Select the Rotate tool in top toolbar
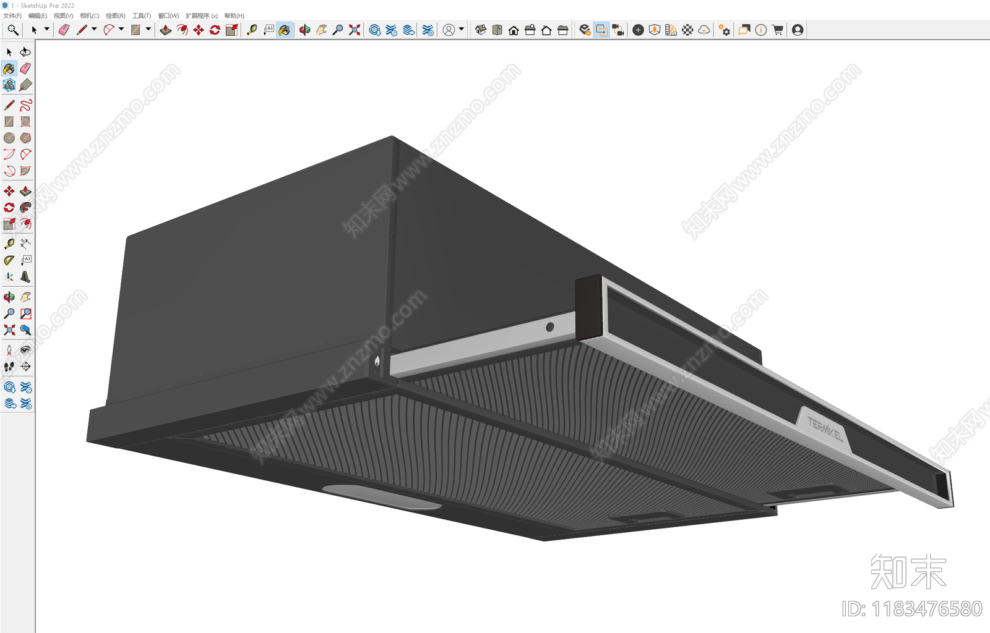 click(215, 30)
